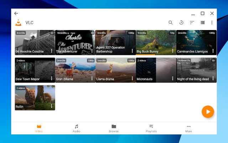Play Night of the living dead
The image size is (228, 143).
(196, 69)
